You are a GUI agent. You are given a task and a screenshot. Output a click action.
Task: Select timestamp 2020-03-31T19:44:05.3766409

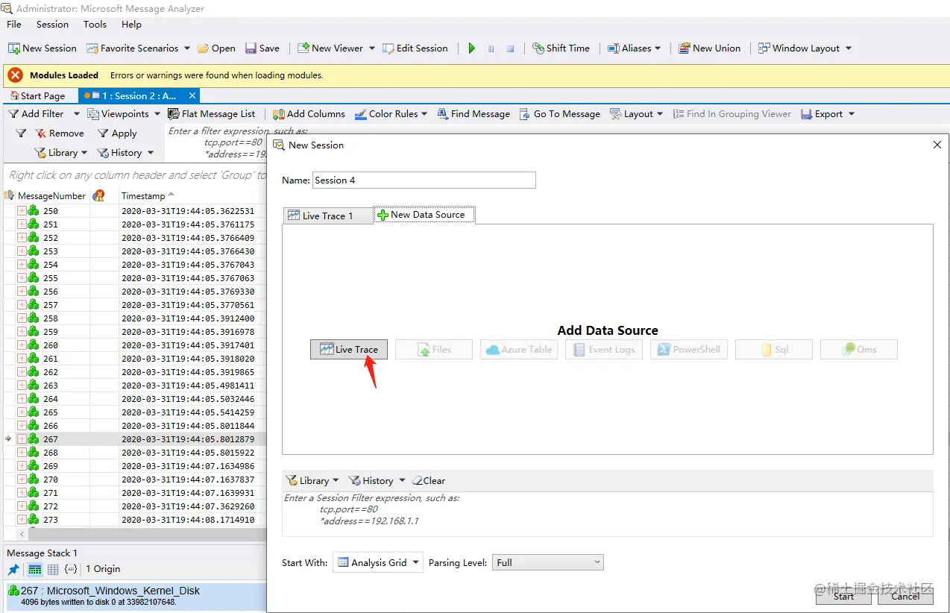click(188, 238)
